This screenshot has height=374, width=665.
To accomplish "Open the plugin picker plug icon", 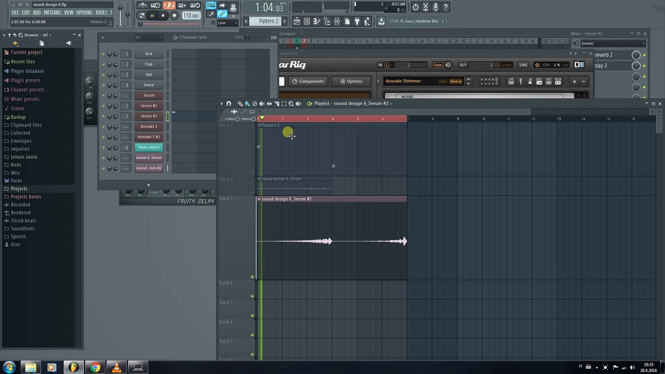I will click(357, 21).
